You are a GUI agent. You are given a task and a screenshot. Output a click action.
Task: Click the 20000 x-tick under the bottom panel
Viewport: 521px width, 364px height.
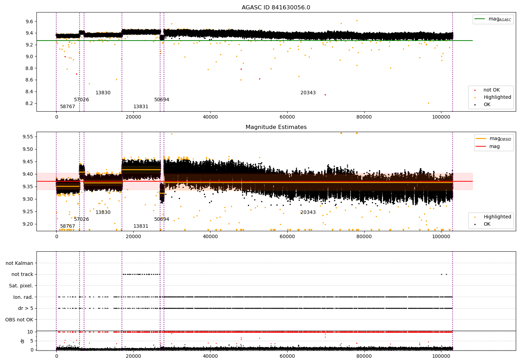(x=133, y=356)
